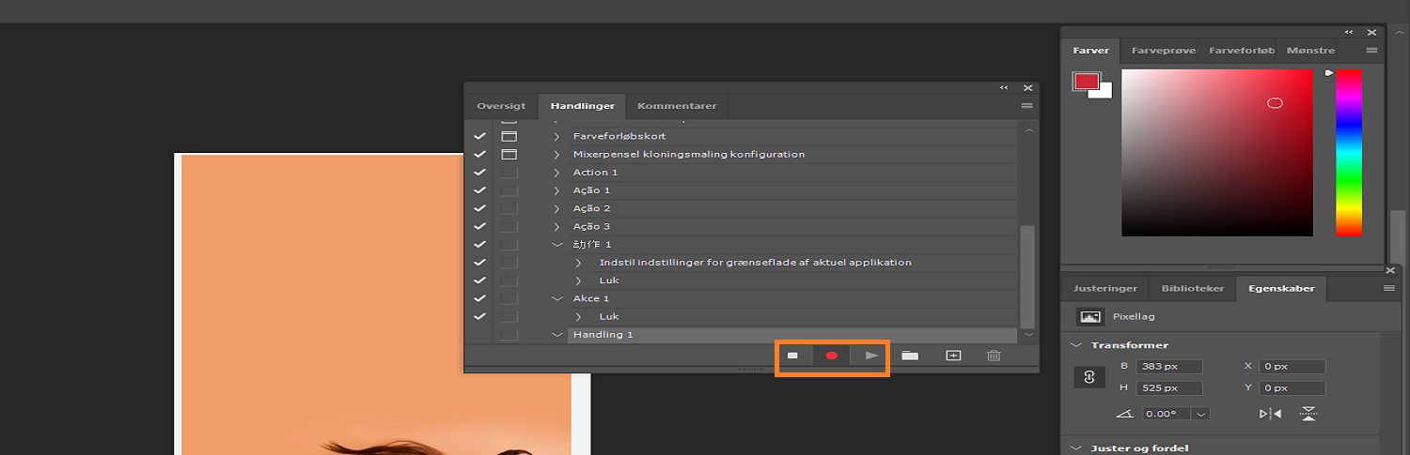Expand the Action 1 entry

pos(556,173)
